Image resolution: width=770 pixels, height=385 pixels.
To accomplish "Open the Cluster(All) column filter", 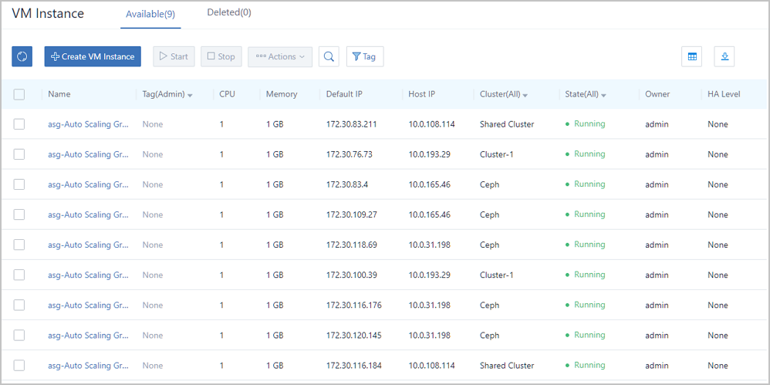I will pos(503,94).
